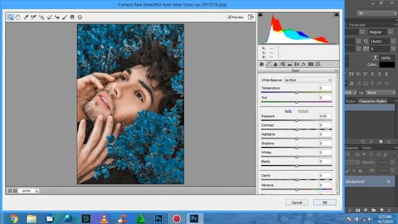Click the image preview in Camera Raw
Viewport: 398px width, 224px height.
pyautogui.click(x=131, y=104)
